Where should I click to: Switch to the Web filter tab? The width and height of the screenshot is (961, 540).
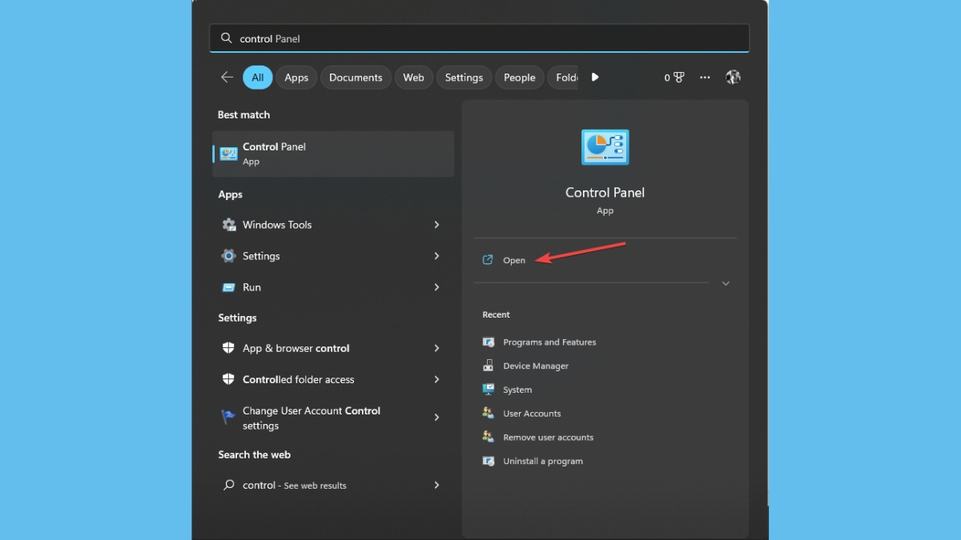point(414,78)
